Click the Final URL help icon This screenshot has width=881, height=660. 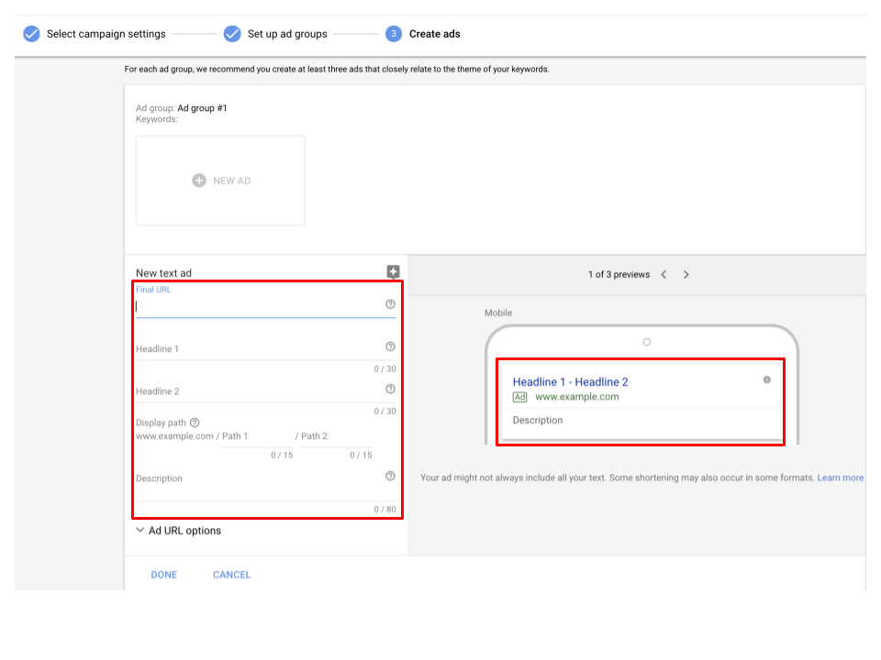[x=390, y=304]
